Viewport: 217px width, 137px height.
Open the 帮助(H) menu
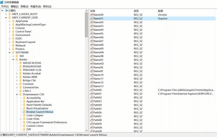[47, 6]
